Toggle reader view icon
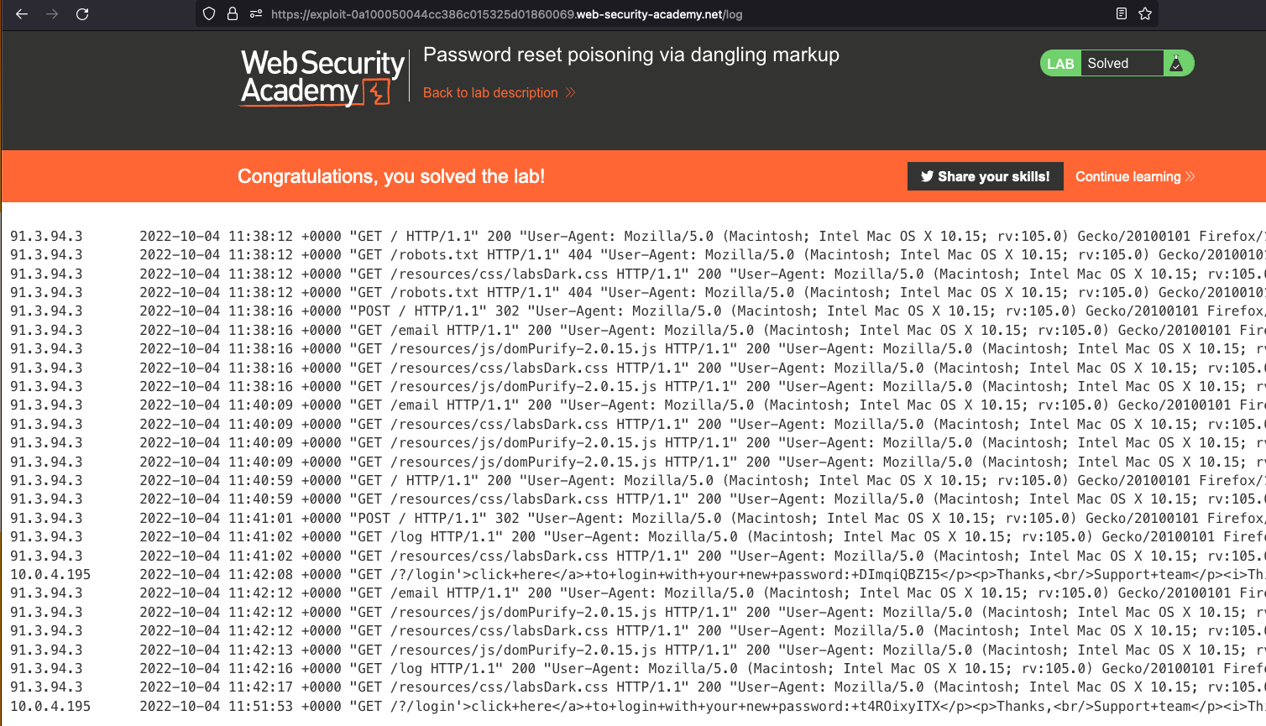1266x726 pixels. (x=1122, y=13)
